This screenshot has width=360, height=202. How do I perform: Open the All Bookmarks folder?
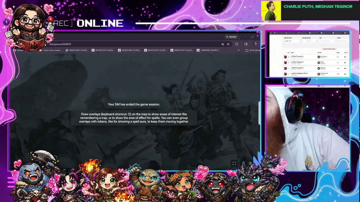pyautogui.click(x=253, y=50)
